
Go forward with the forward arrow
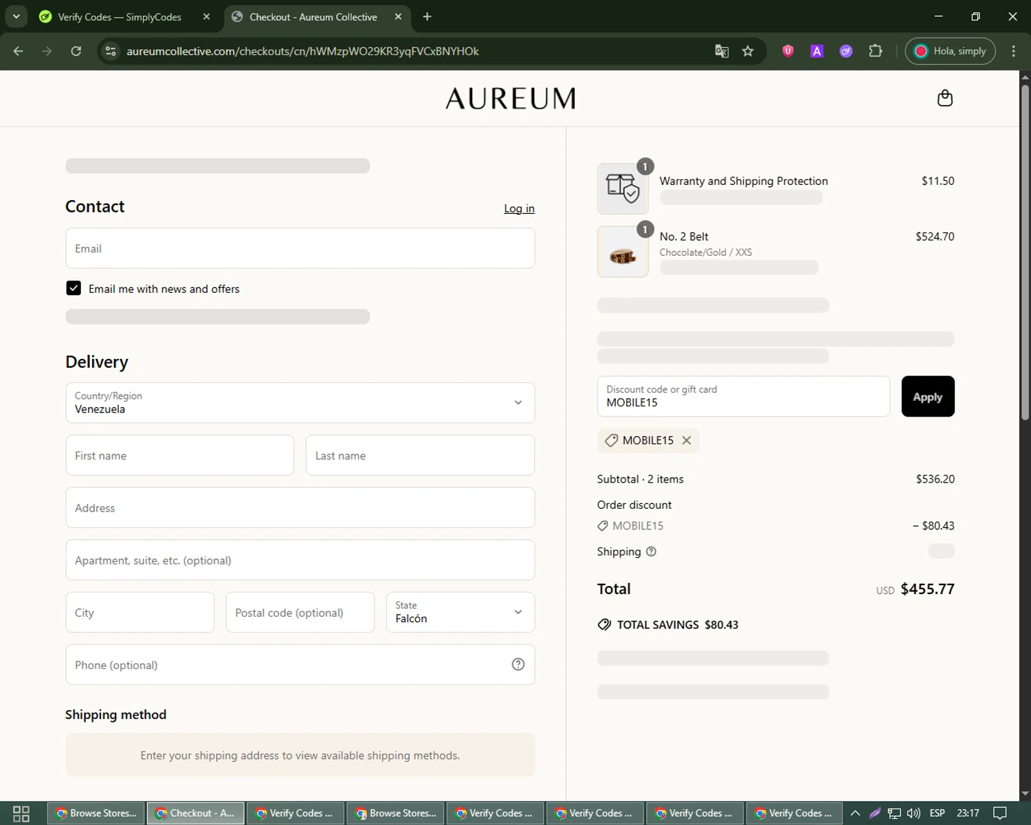click(x=47, y=51)
